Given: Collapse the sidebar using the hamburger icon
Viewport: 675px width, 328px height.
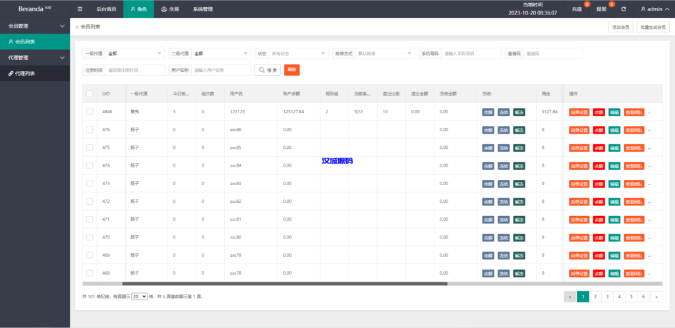Looking at the screenshot, I should point(80,9).
